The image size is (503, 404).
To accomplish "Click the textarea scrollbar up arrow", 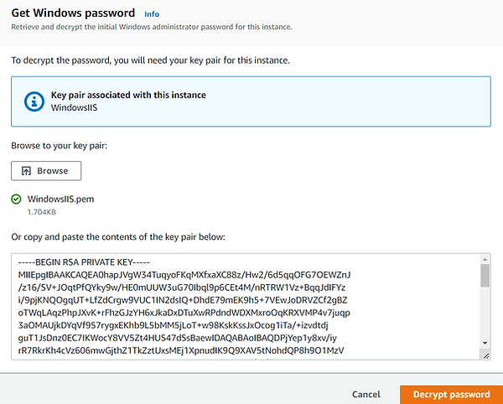I will tap(485, 259).
